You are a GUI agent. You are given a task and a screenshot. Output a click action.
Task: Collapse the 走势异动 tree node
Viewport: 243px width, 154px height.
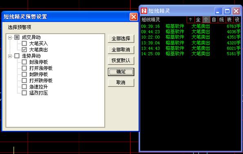10,56
